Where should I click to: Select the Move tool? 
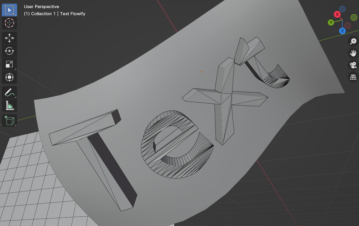point(9,38)
